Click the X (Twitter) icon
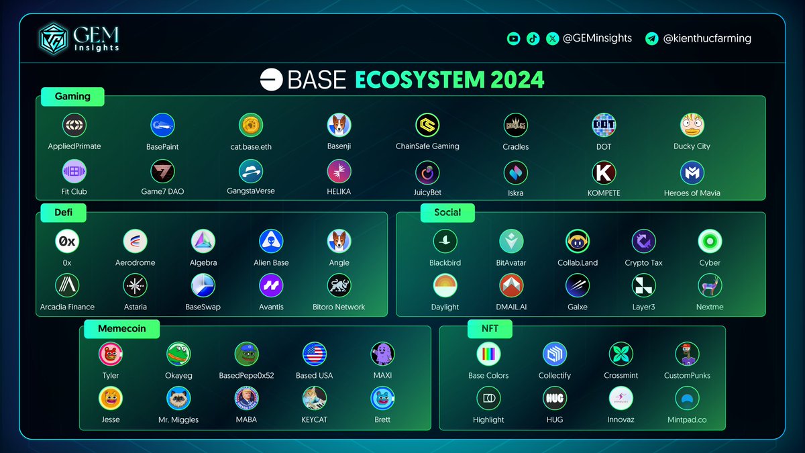Screen dimensions: 805x453 tap(552, 39)
